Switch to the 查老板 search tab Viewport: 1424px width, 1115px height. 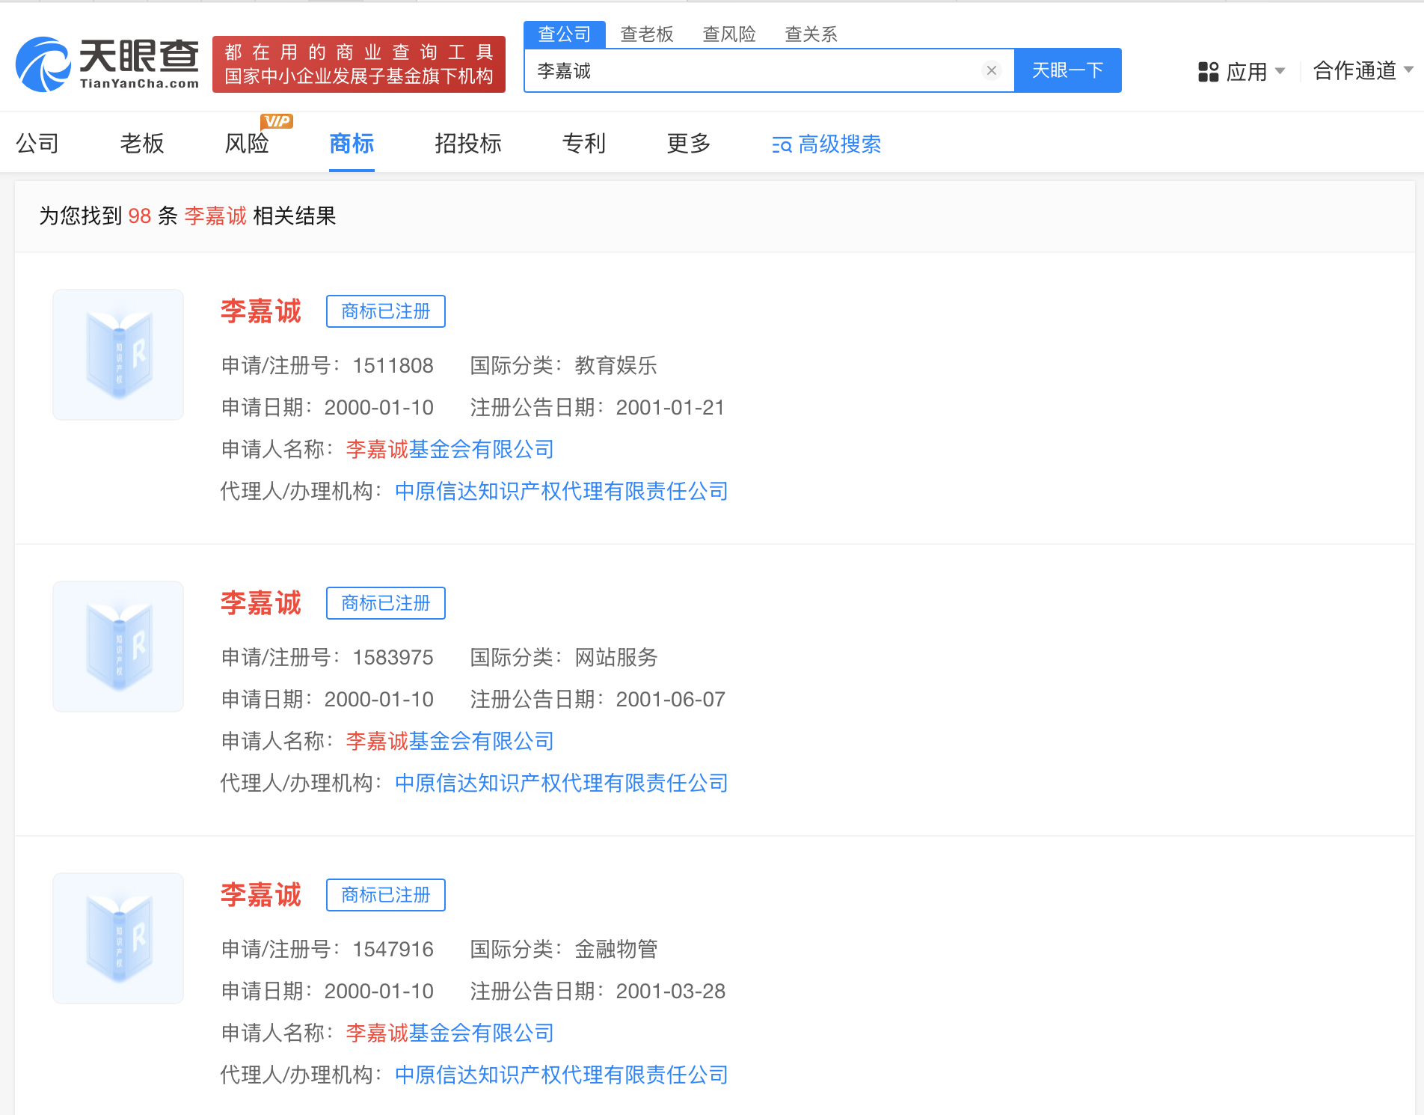646,34
